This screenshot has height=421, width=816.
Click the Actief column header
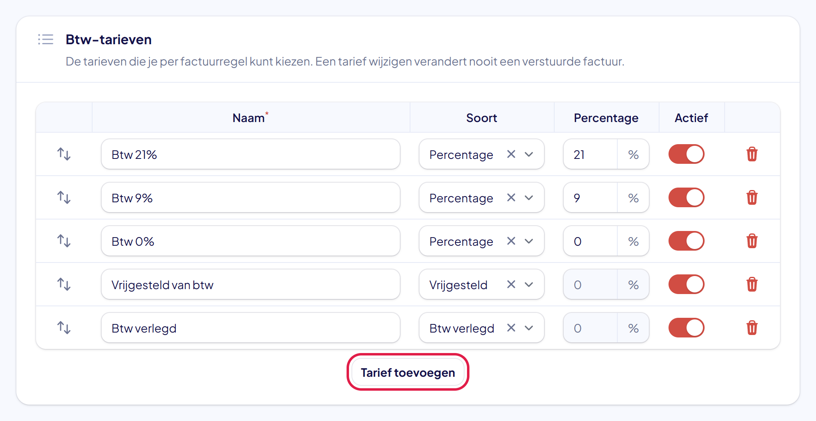click(x=691, y=118)
